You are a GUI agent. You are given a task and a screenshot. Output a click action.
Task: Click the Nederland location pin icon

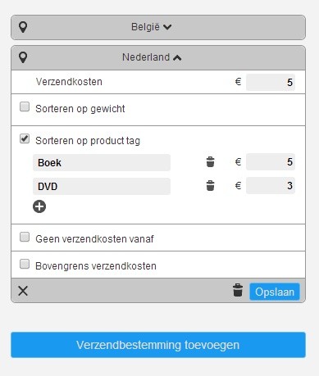[x=23, y=57]
